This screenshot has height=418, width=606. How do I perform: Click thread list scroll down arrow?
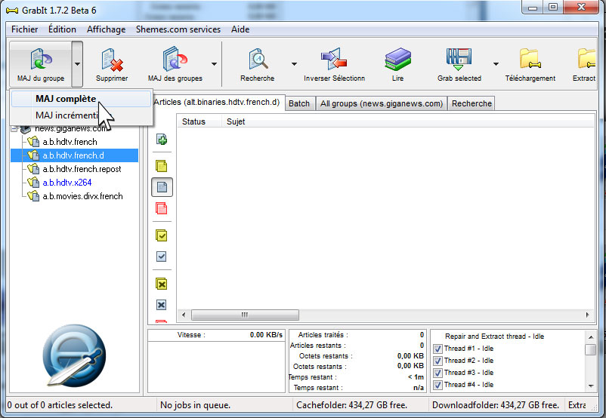[x=591, y=386]
